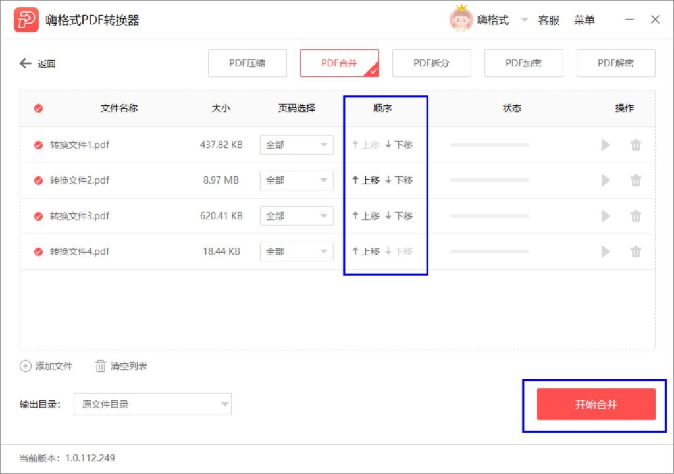
Task: Click file name 转换文件1.pdf
Action: [x=80, y=145]
